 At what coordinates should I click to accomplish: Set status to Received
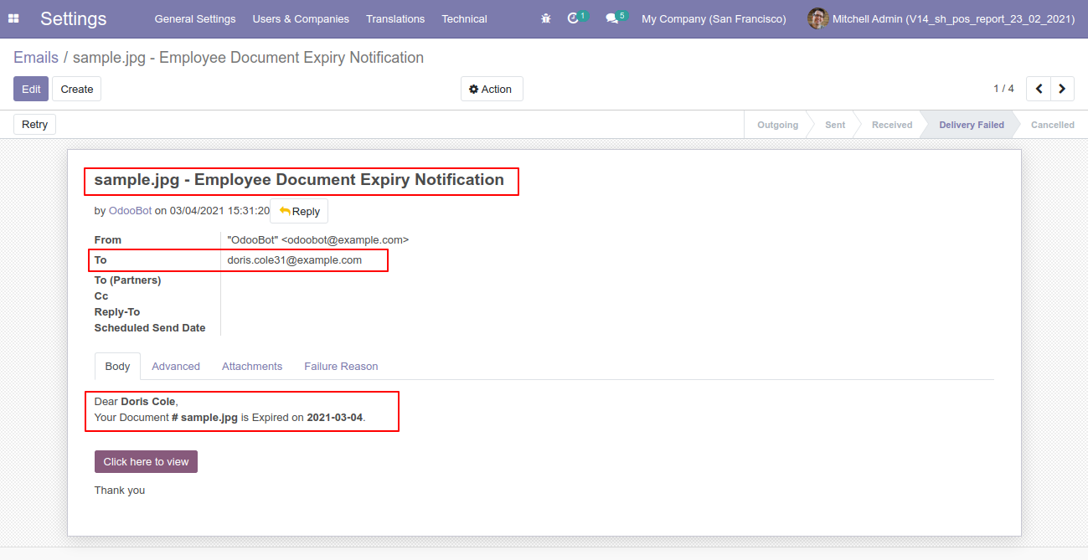click(892, 125)
